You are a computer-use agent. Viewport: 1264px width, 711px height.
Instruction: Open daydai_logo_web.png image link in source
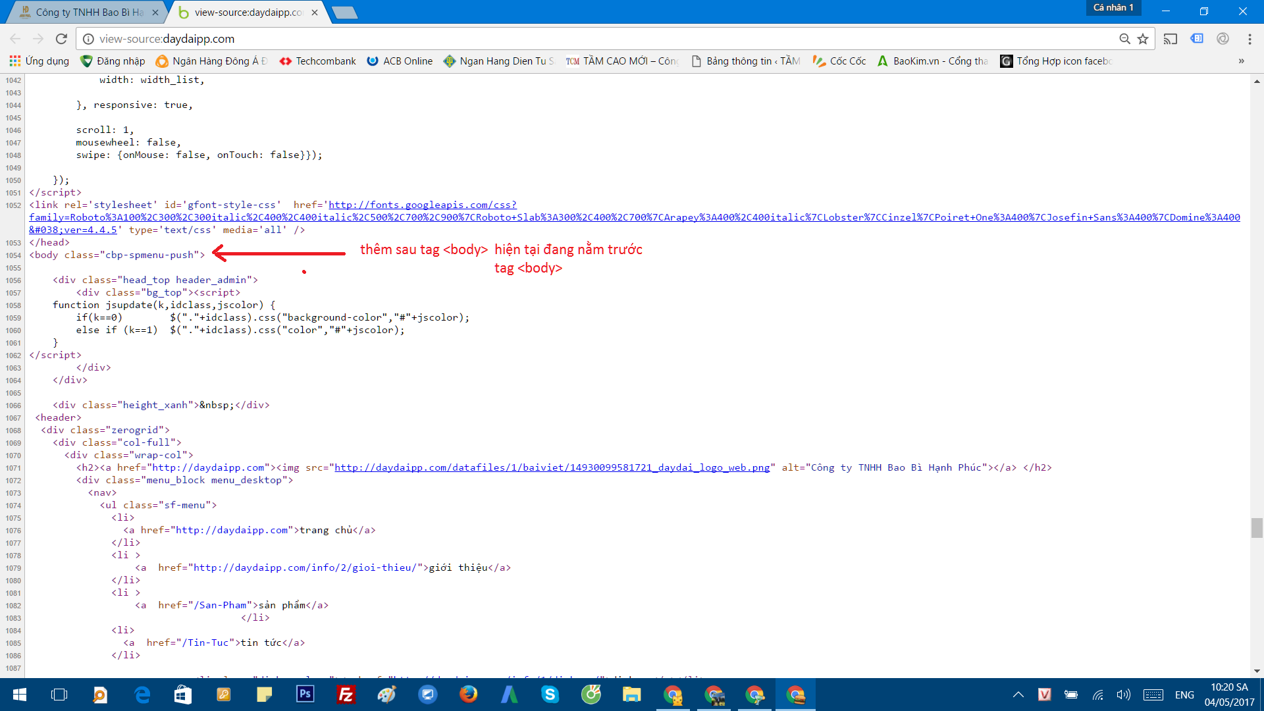pos(552,467)
